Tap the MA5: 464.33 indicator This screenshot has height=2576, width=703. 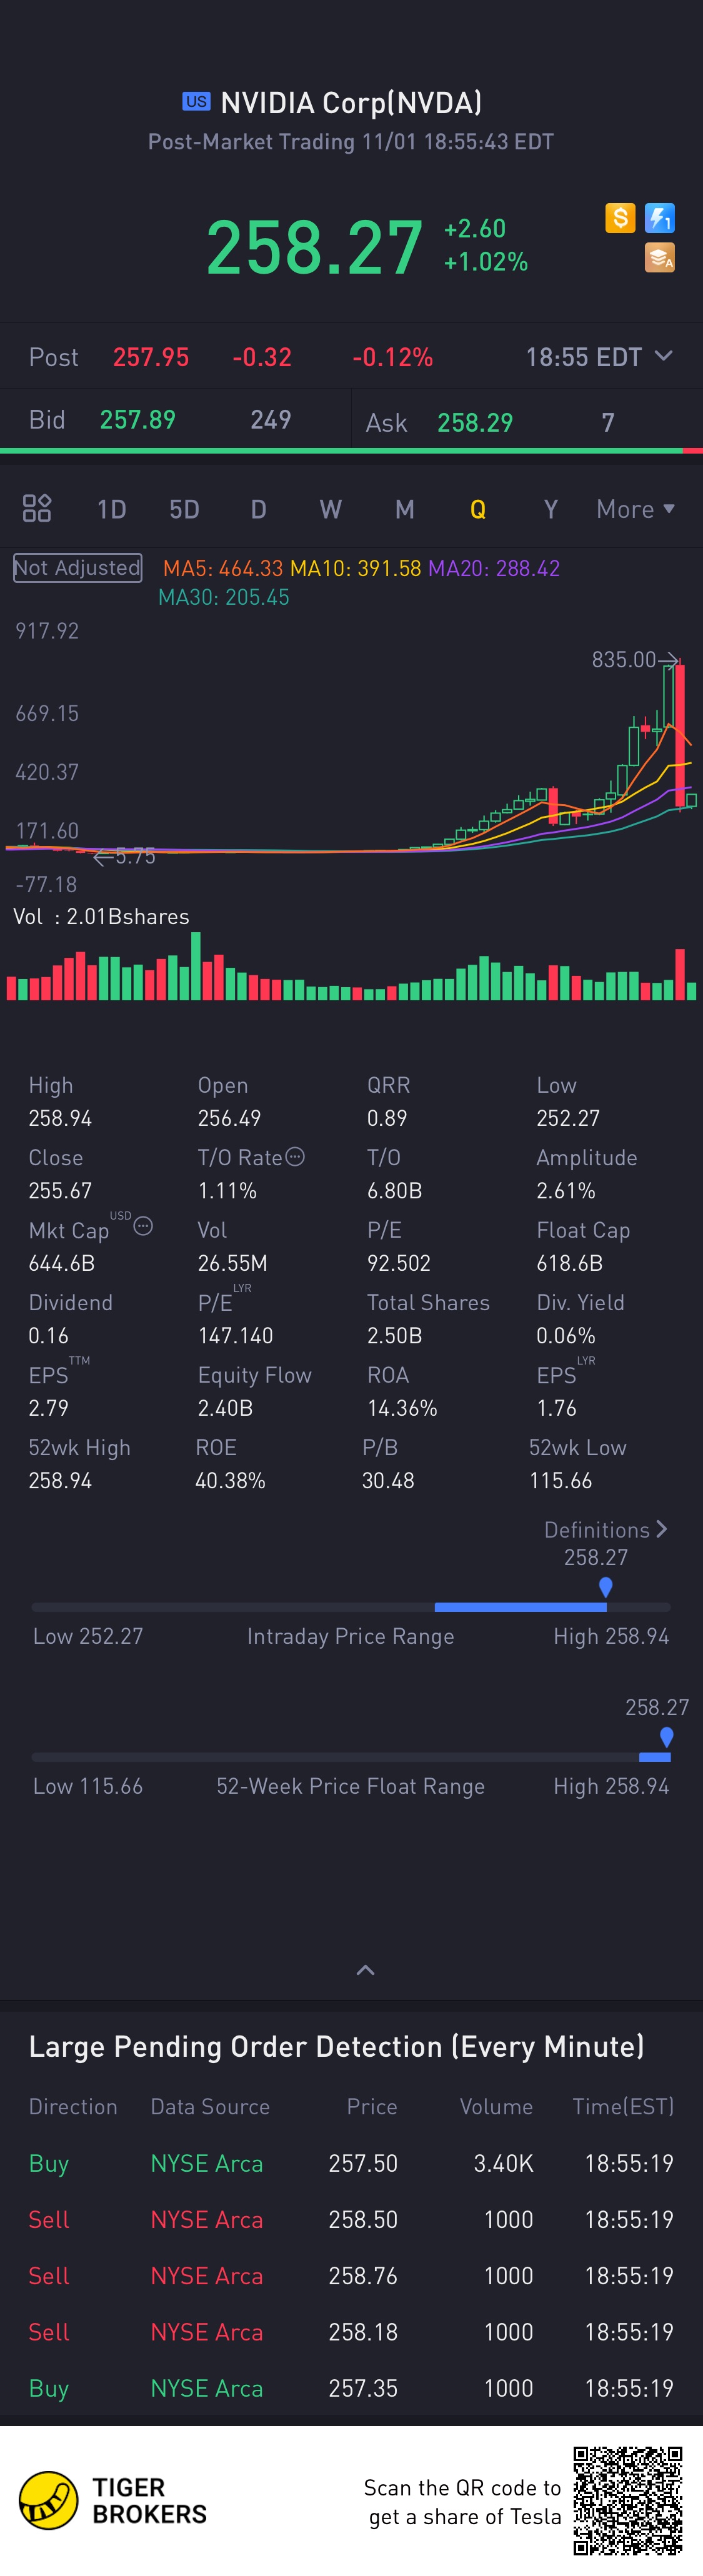pos(223,568)
